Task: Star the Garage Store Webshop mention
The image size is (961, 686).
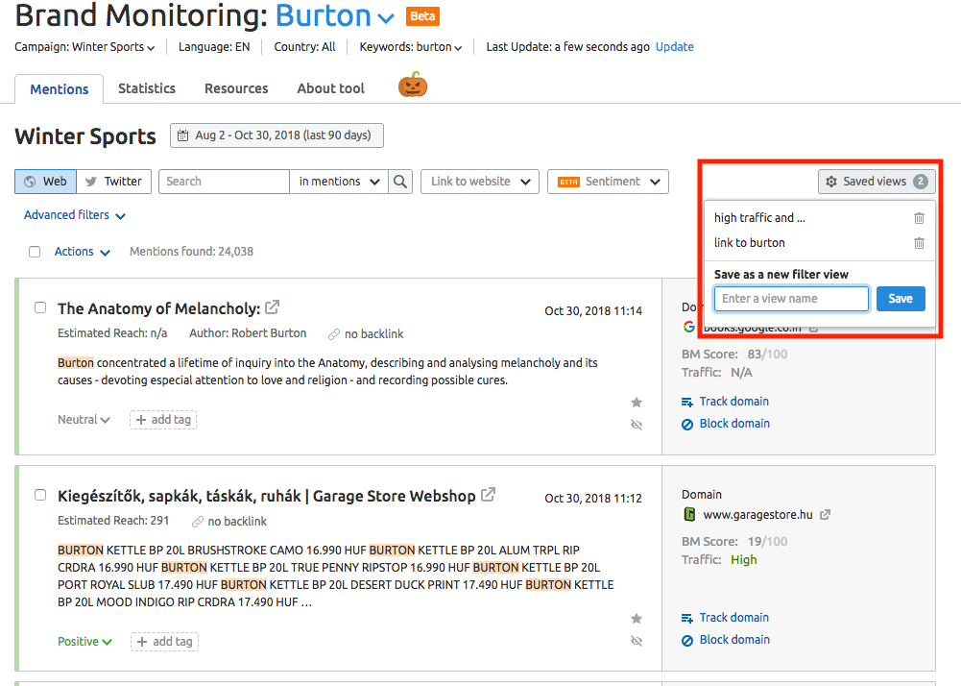Action: [637, 619]
